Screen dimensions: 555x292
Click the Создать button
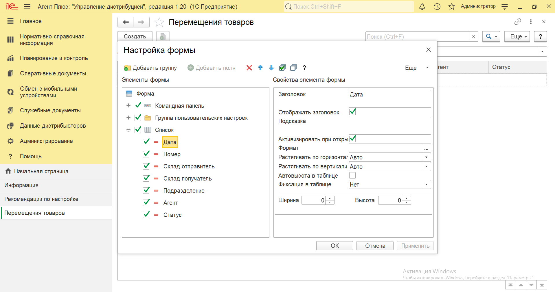click(x=135, y=36)
